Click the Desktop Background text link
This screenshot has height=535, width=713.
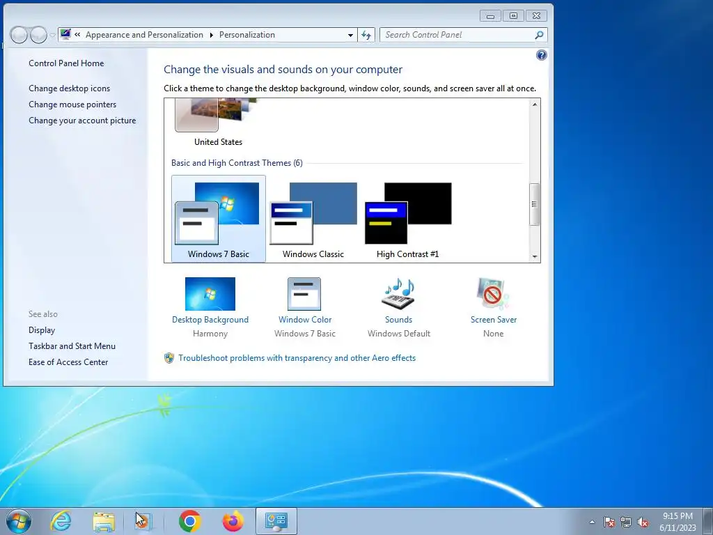tap(210, 320)
